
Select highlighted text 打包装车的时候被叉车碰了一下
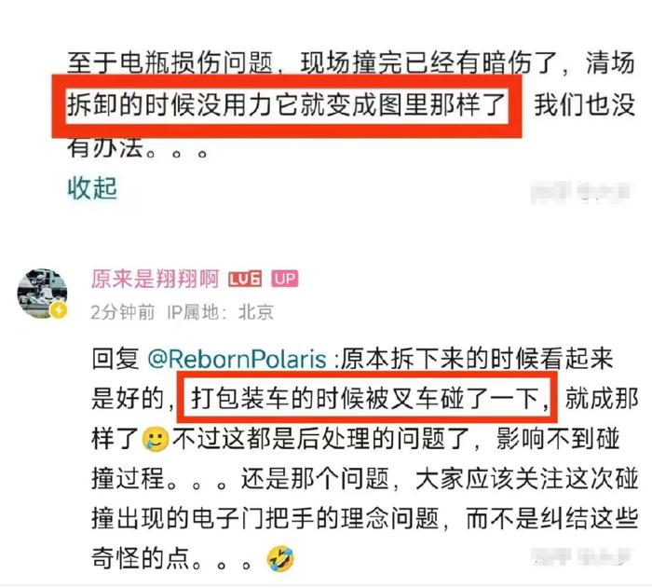[x=367, y=398]
